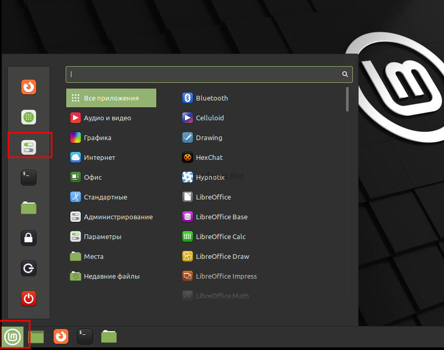Launch LibreOffice Calc from the list
Screen dimensions: 444x350
click(220, 237)
